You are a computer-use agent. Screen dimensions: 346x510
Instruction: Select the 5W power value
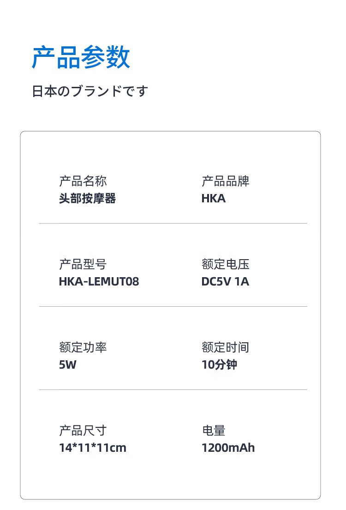tap(68, 364)
